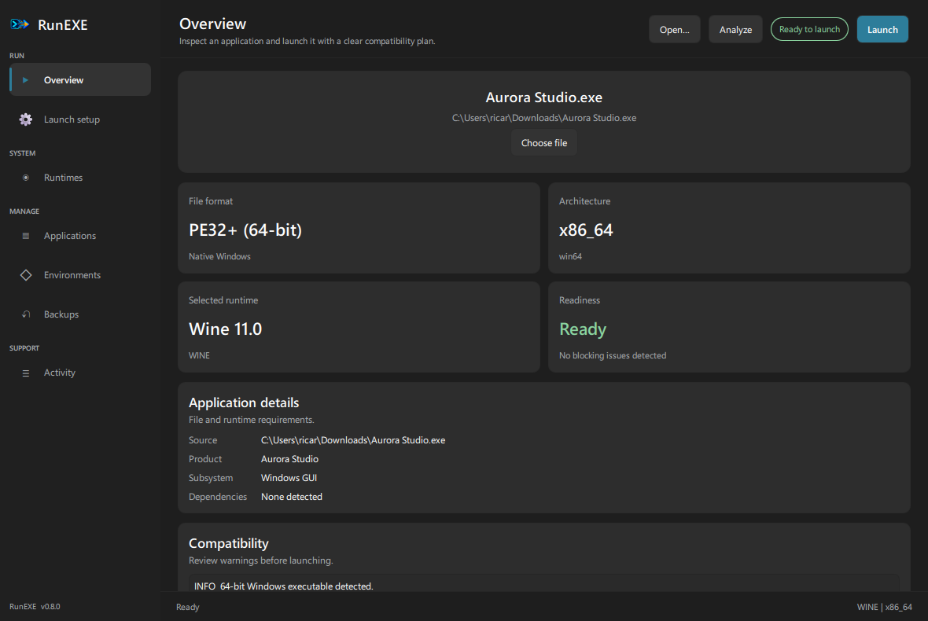The height and width of the screenshot is (621, 928).
Task: Click the Runtimes radio-dot icon
Action: 25,178
